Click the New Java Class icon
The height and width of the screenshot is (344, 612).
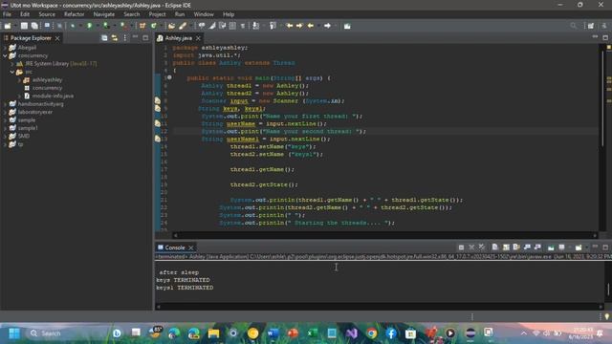coord(154,26)
